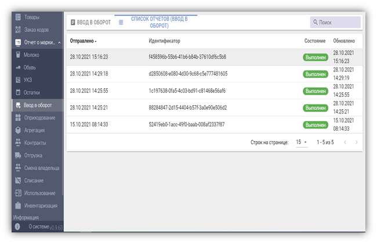377x244 pixels.
Task: Select report row with identifier starting 52419eb0
Action: pyautogui.click(x=187, y=124)
